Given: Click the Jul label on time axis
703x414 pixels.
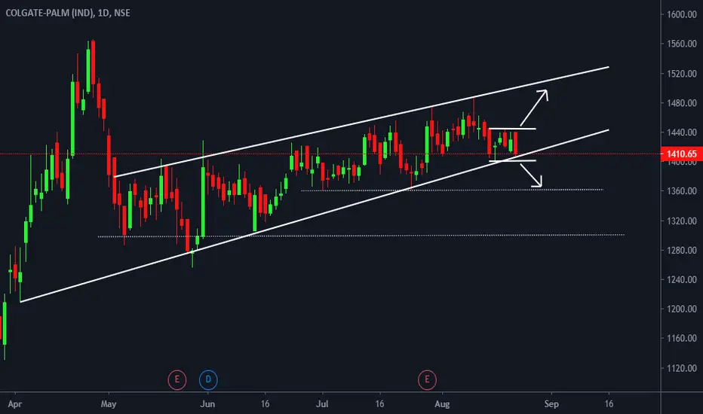Looking at the screenshot, I should [322, 403].
